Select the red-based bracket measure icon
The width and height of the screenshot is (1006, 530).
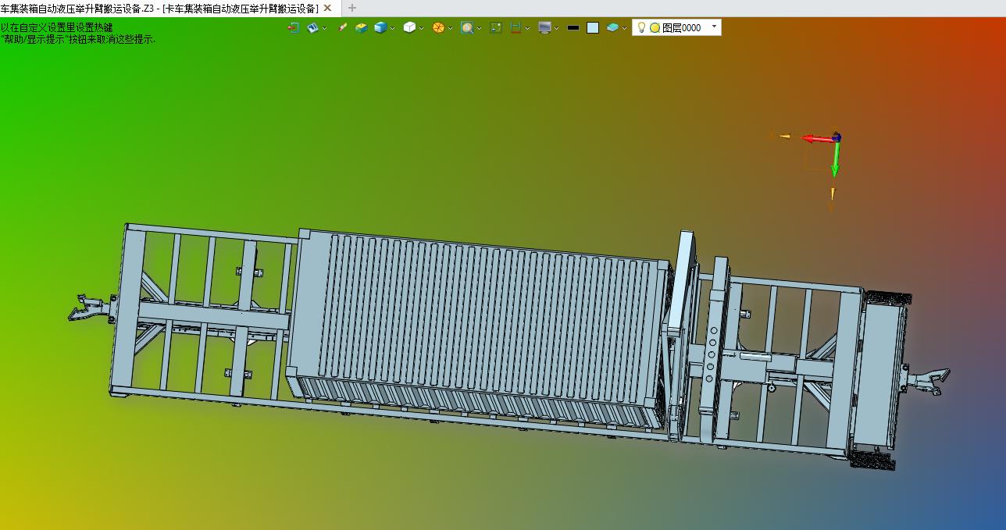point(515,27)
